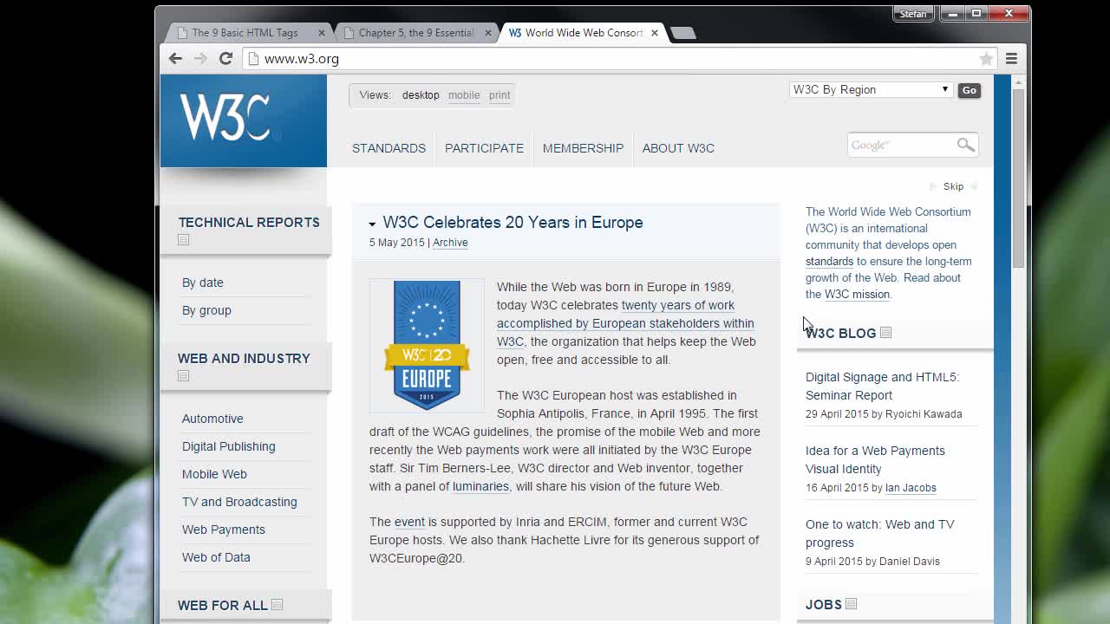Image resolution: width=1110 pixels, height=624 pixels.
Task: Open the W3C By Region dropdown
Action: [871, 90]
